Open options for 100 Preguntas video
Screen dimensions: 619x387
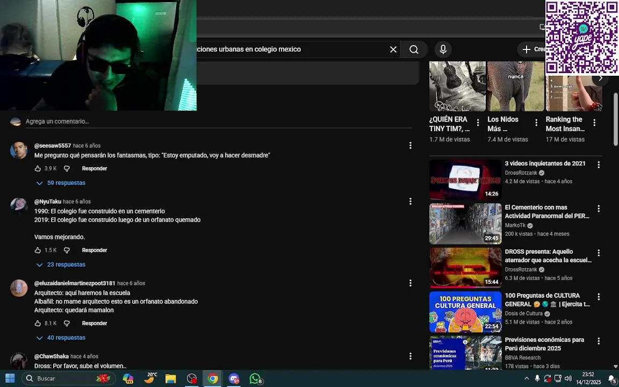599,297
